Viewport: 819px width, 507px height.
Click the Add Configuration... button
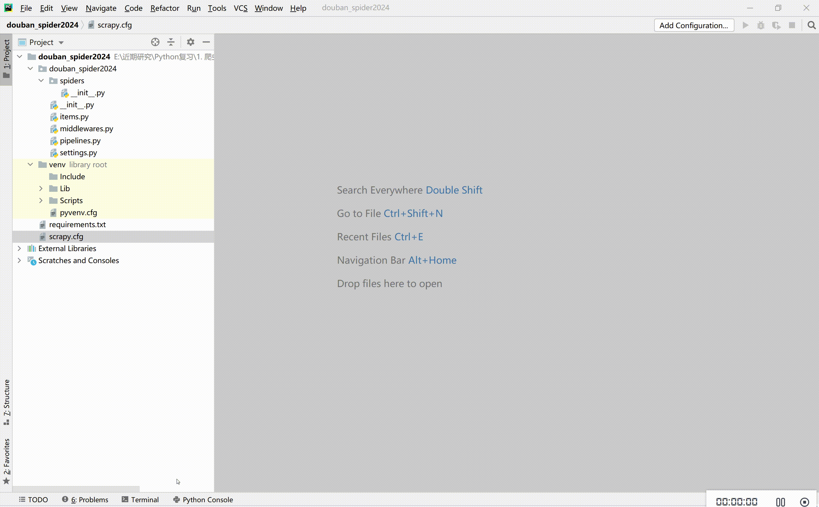[x=694, y=25]
